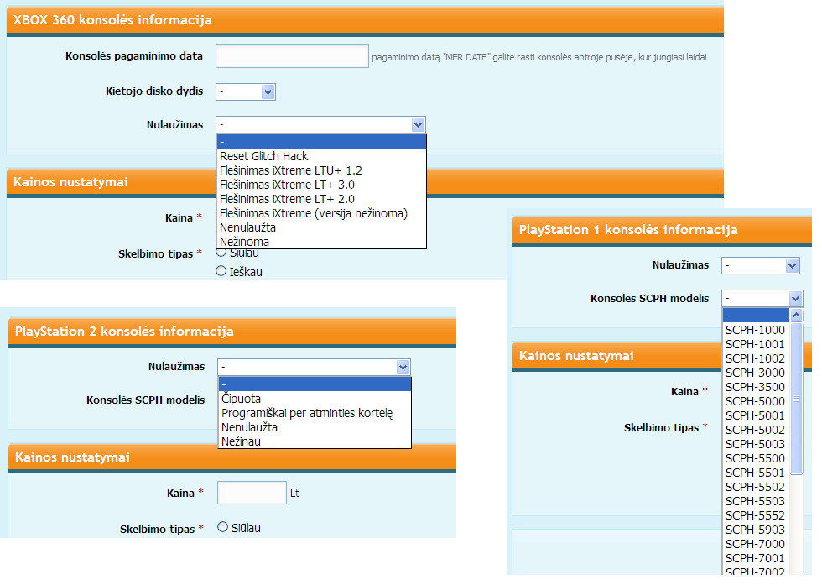Select SCPH-5502 model
Viewport: 822px width, 585px height.
756,487
